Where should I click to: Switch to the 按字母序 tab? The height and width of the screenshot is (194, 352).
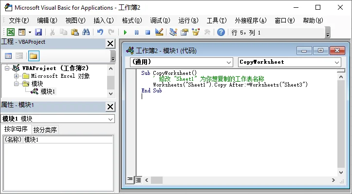16,129
